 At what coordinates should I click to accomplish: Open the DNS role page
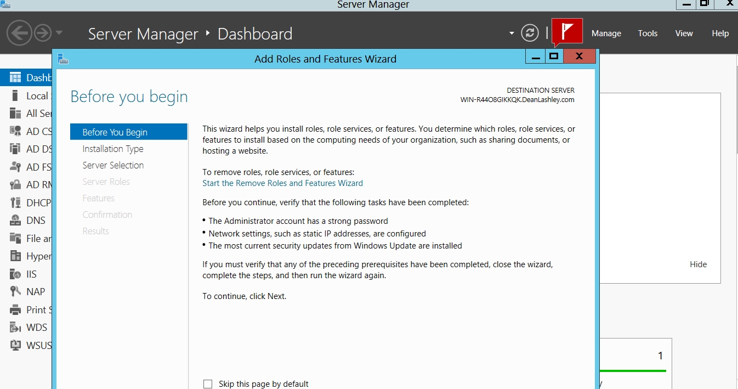point(26,220)
